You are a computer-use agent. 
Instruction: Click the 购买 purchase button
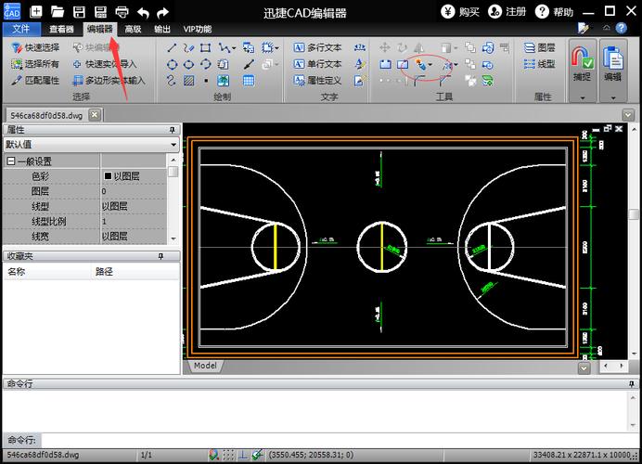(x=460, y=12)
